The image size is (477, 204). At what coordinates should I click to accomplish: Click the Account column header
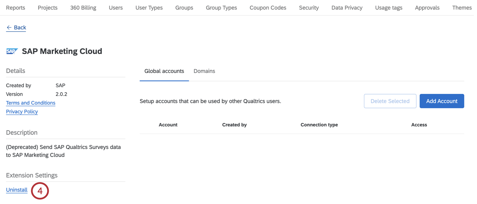point(168,125)
